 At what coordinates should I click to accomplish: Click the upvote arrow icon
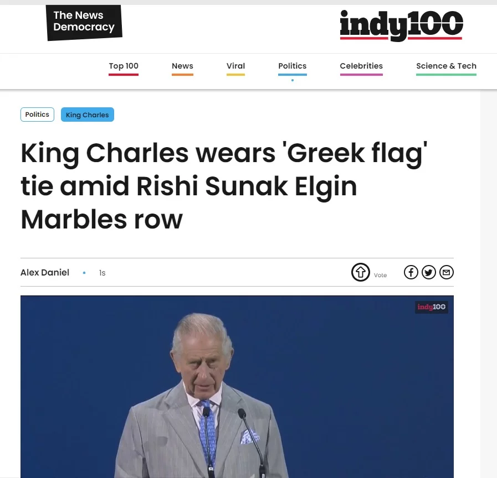tap(360, 272)
